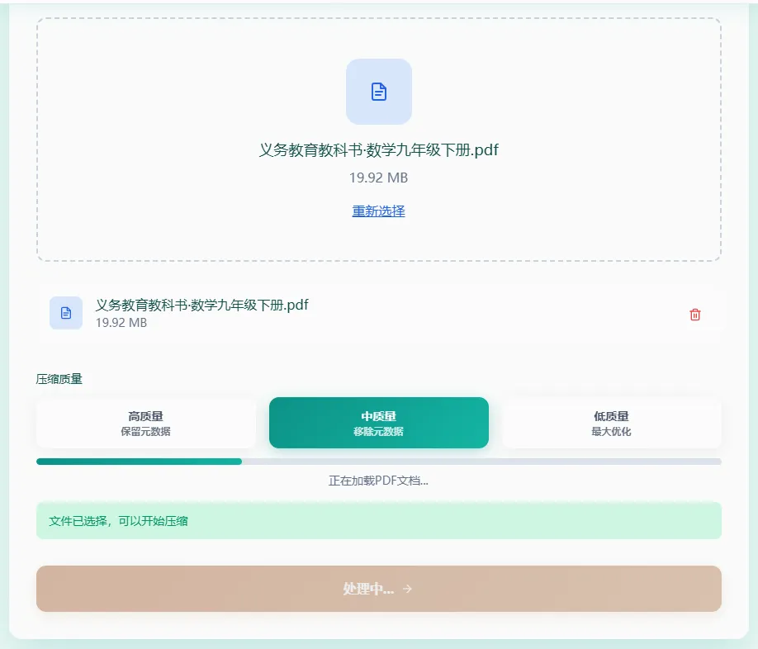Click the 压缩质量 section label
The width and height of the screenshot is (758, 649).
pyautogui.click(x=59, y=379)
